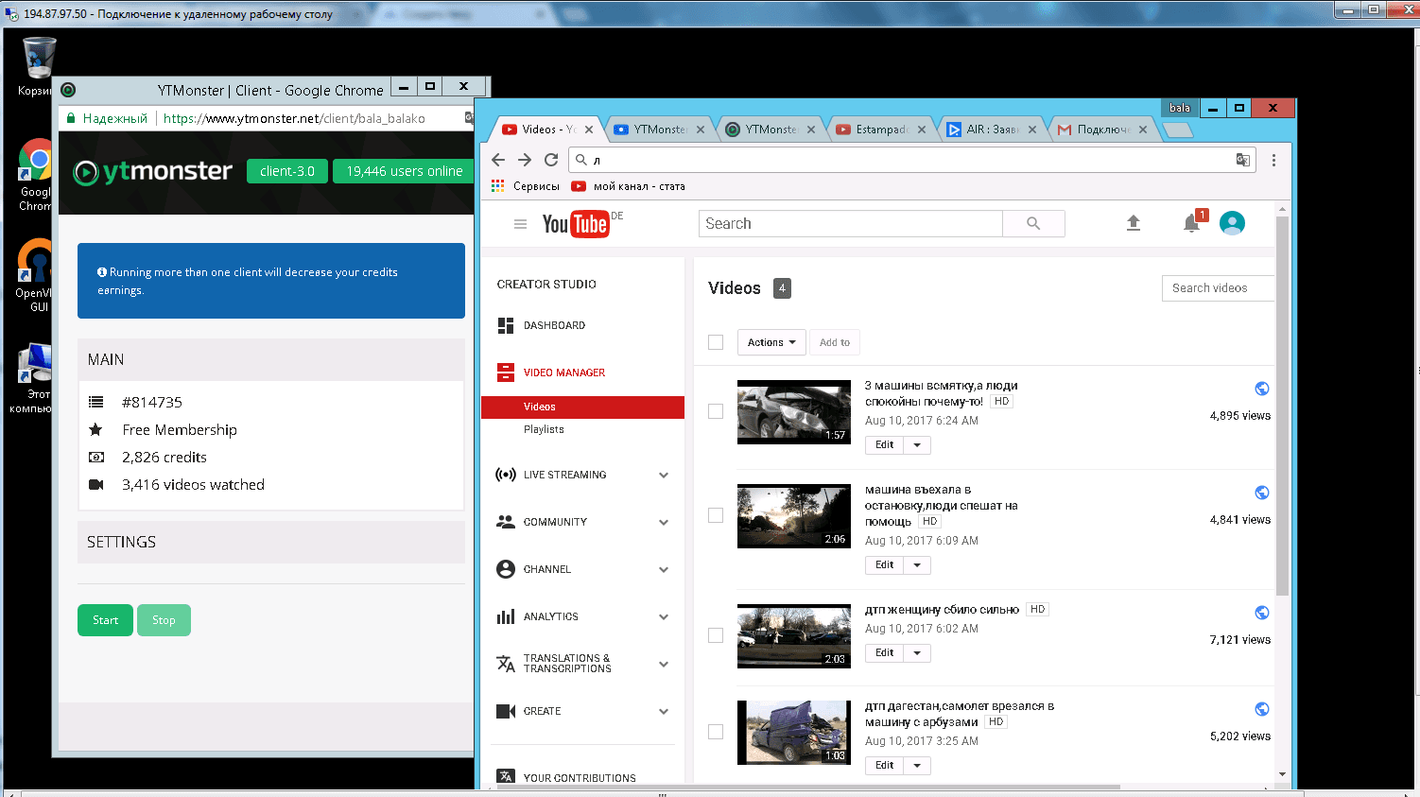Select the checkbox for '3 машины всмятку' video
1420x797 pixels.
click(716, 411)
